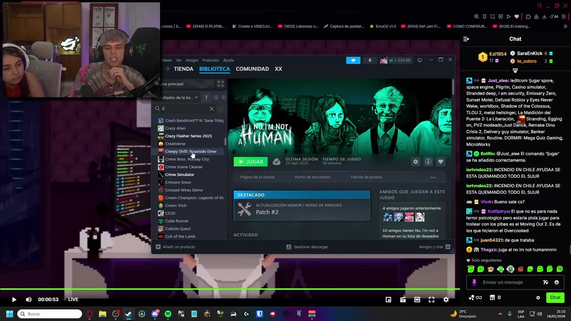Open the 'EmuOS v1.0' bookmark

tap(383, 26)
